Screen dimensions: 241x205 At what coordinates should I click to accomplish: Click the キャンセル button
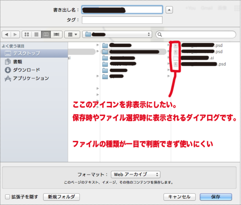pos(179,197)
